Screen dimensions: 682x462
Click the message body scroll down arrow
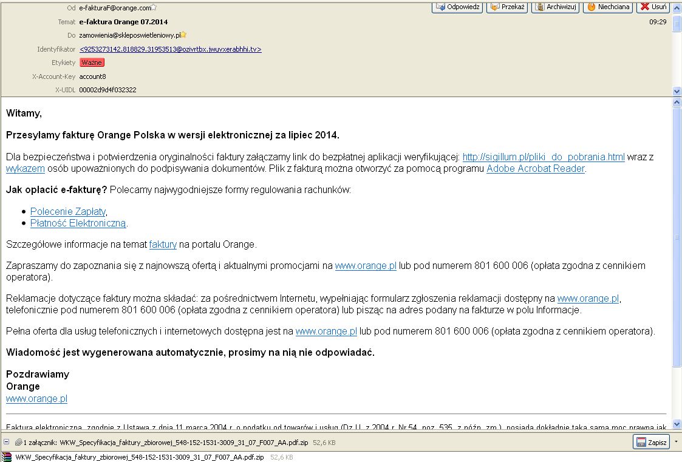677,424
